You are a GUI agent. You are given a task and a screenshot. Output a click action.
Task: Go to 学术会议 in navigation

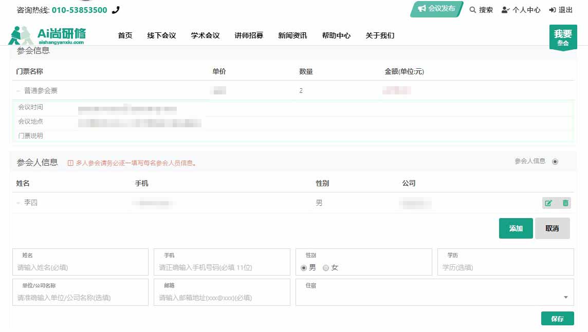click(x=205, y=35)
